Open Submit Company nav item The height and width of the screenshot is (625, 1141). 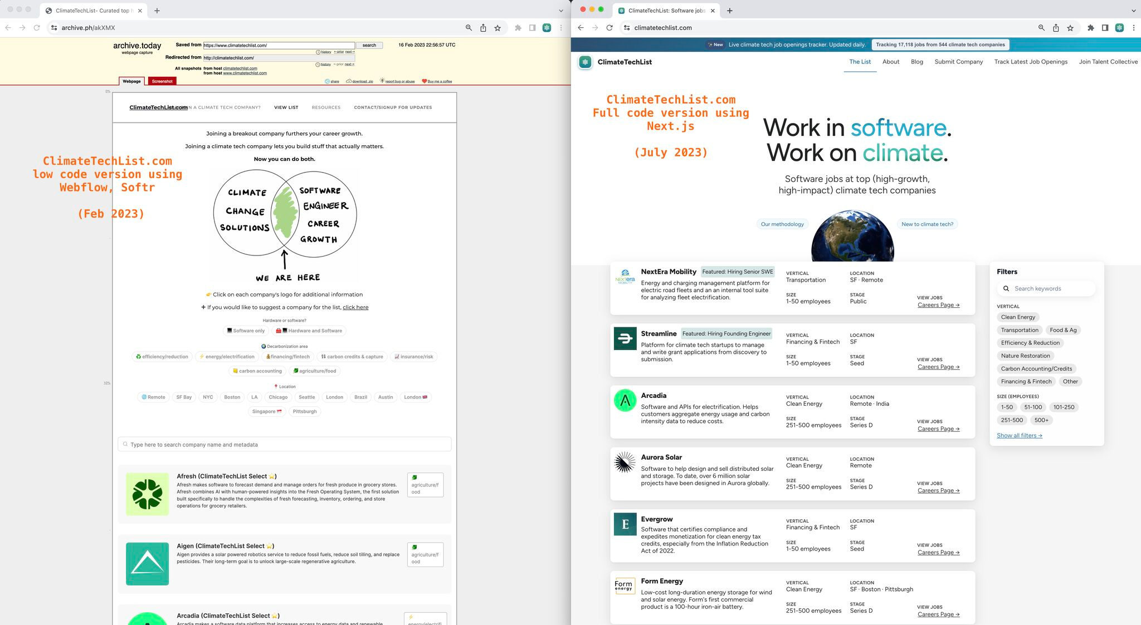[x=959, y=62]
